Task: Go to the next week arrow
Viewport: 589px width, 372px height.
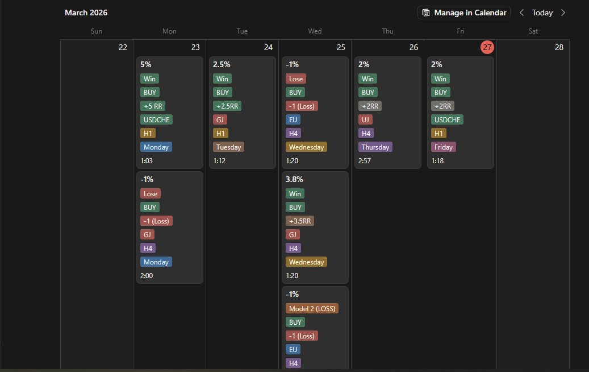Action: (x=563, y=13)
